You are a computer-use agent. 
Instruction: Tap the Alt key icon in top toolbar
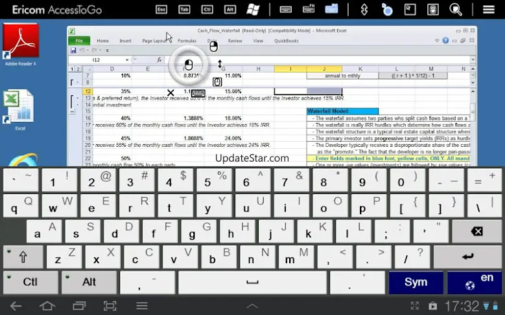coord(229,9)
